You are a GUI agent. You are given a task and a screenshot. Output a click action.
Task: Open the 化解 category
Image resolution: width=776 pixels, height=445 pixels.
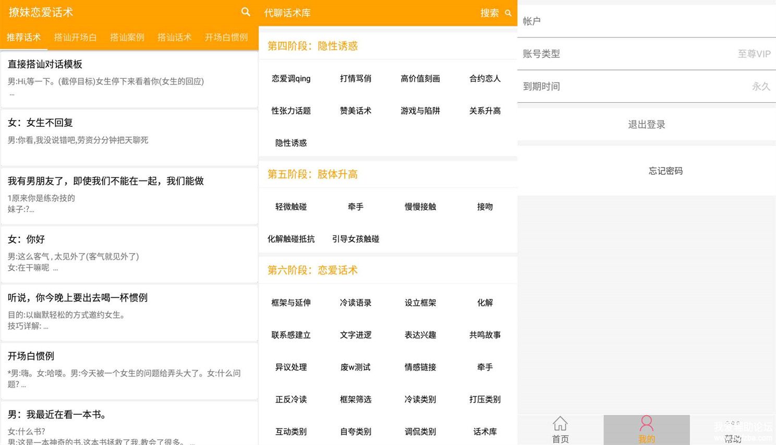coord(485,303)
